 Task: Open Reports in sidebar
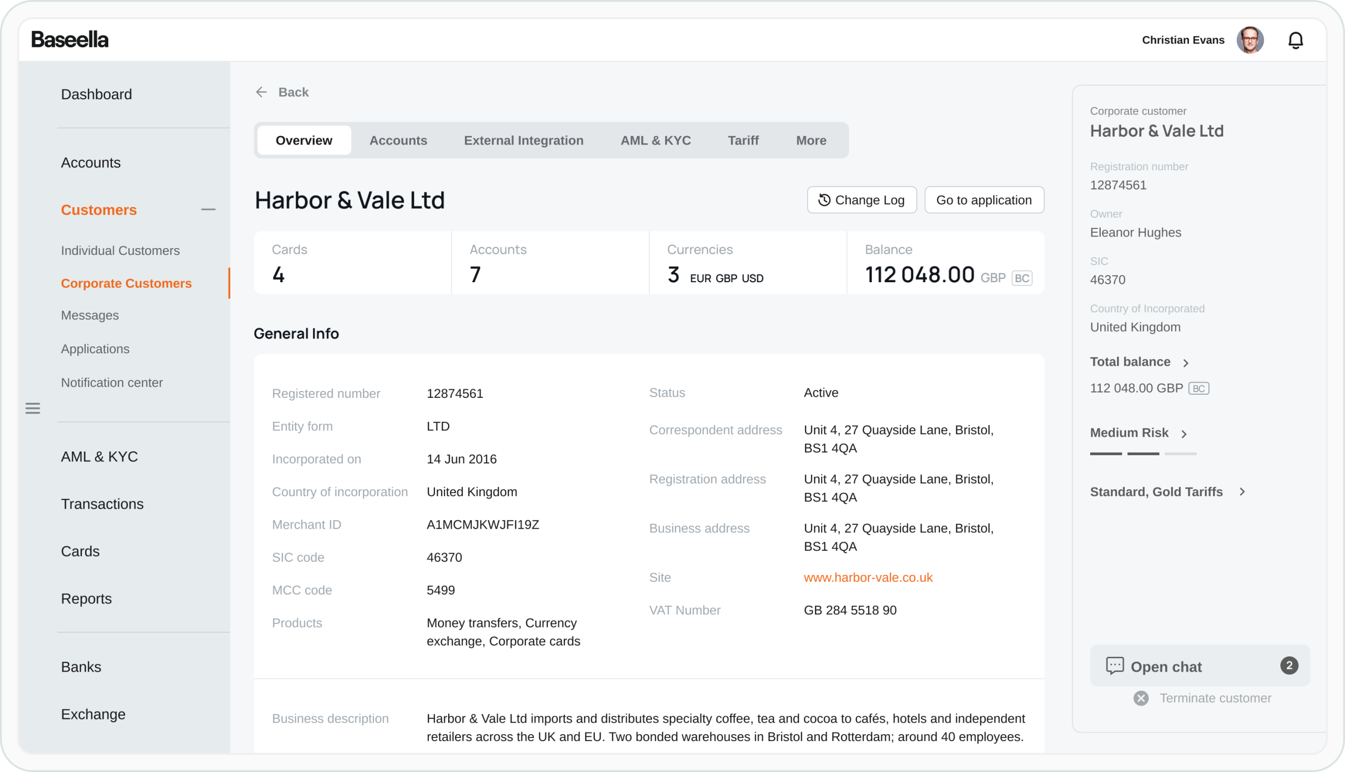click(x=86, y=599)
